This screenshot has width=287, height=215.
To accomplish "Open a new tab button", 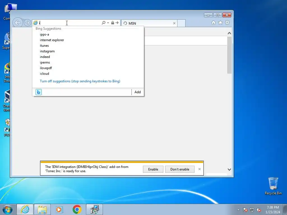I will [x=181, y=23].
